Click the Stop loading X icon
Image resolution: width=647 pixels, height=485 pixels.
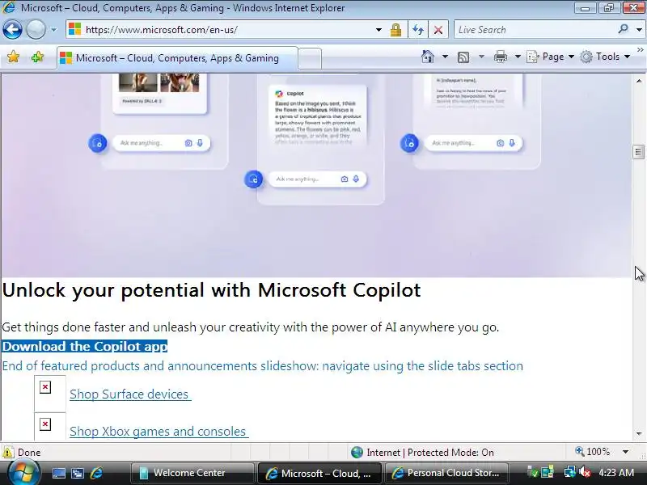[438, 30]
